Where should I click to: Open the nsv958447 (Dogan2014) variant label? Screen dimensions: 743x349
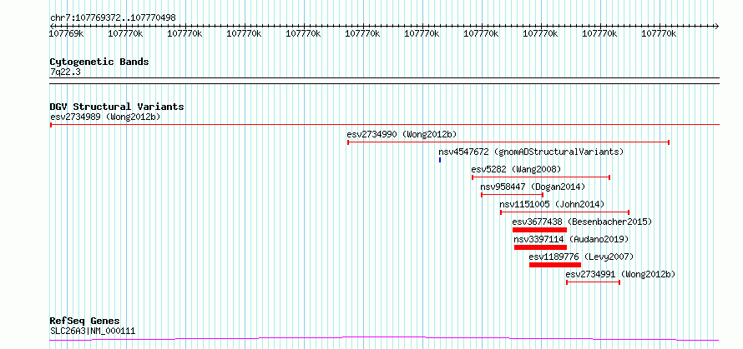[533, 187]
